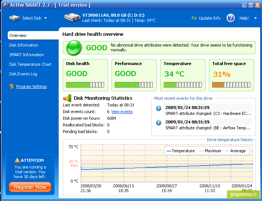Viewport: 262px width, 201px height.
Task: Click the ST380811AS hard drive icon
Action: pos(72,17)
